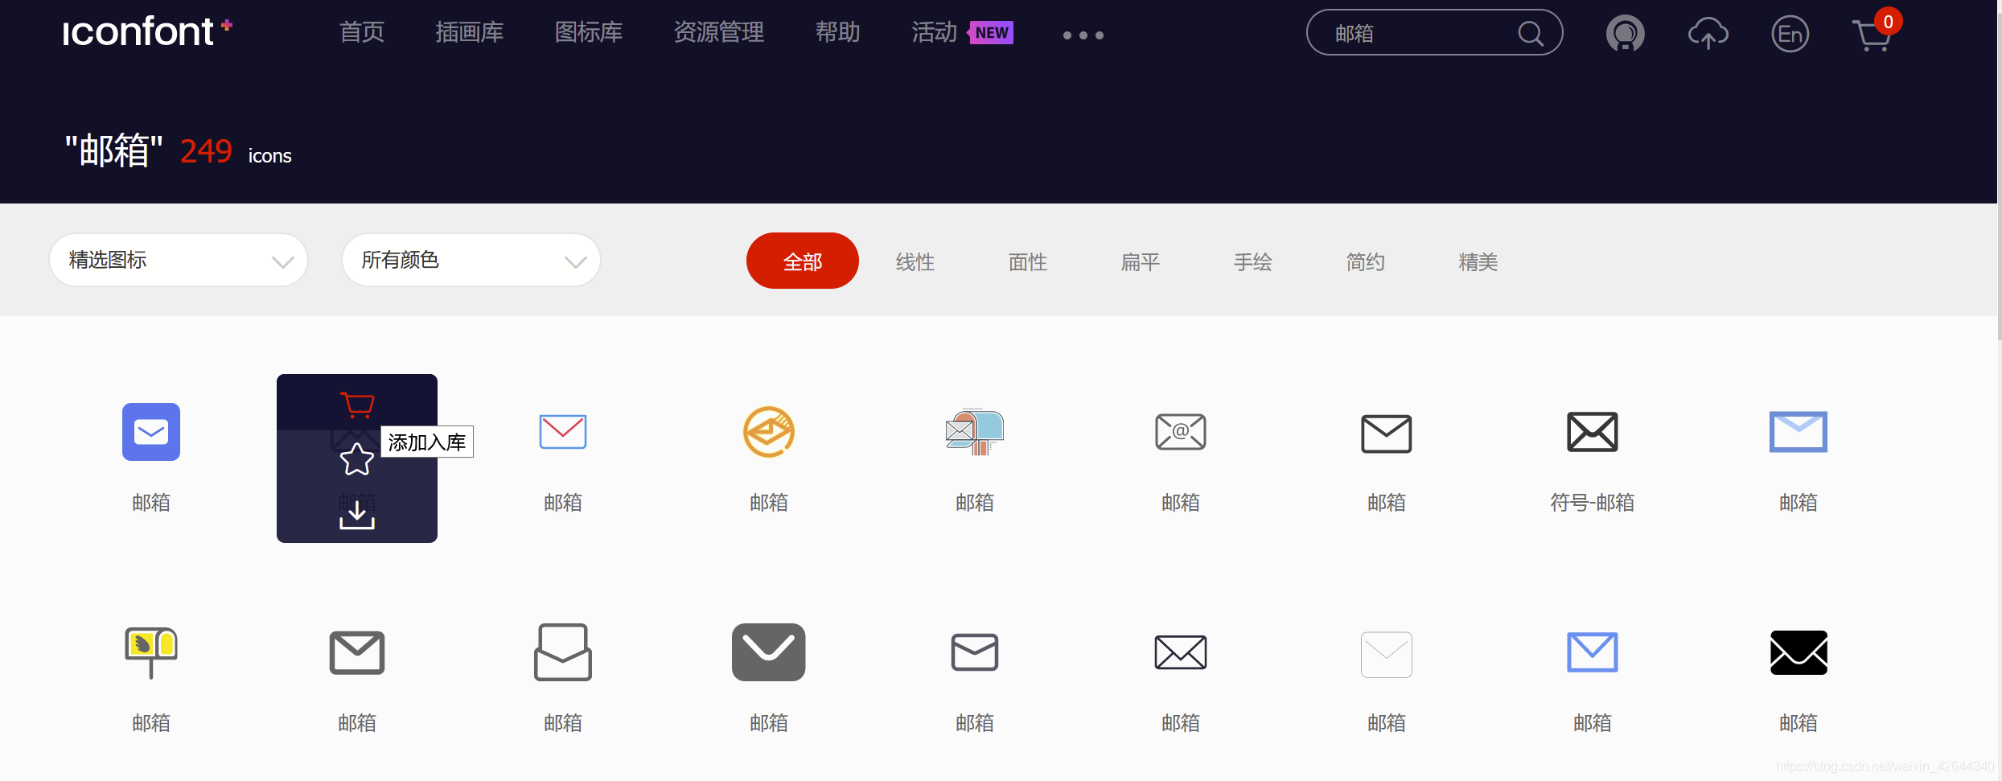
Task: Select the 线性 style filter
Action: [x=915, y=262]
